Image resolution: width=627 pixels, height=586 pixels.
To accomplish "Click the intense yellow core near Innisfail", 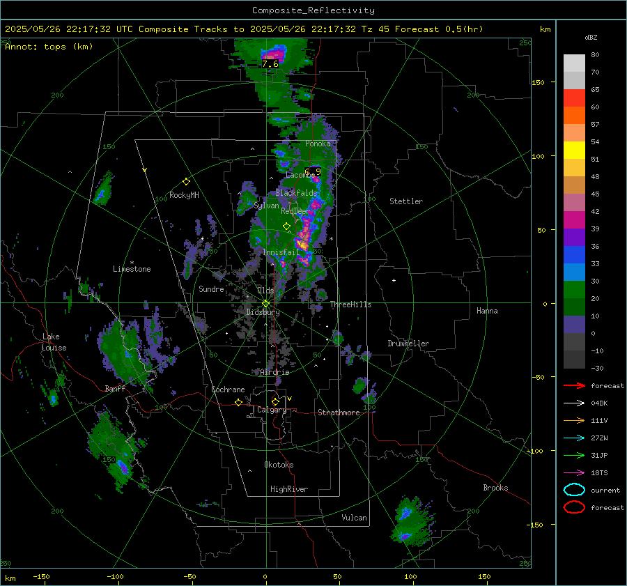I will tap(302, 245).
